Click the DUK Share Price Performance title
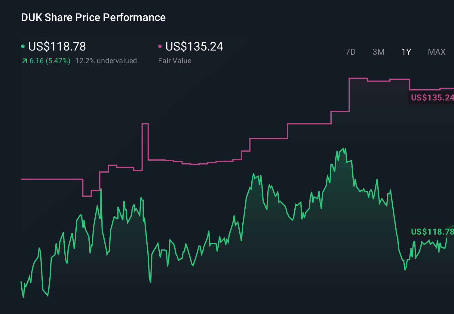This screenshot has height=314, width=454. 93,17
